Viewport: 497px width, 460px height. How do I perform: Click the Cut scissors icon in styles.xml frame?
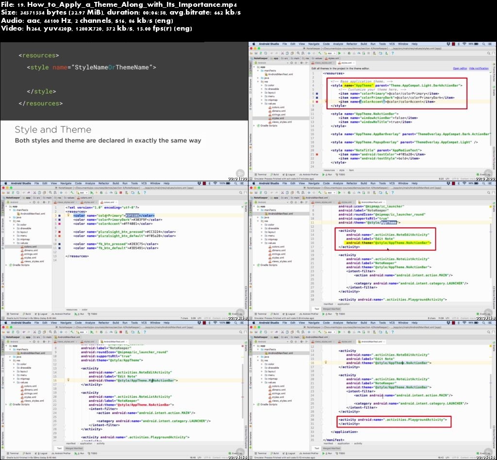(282, 53)
